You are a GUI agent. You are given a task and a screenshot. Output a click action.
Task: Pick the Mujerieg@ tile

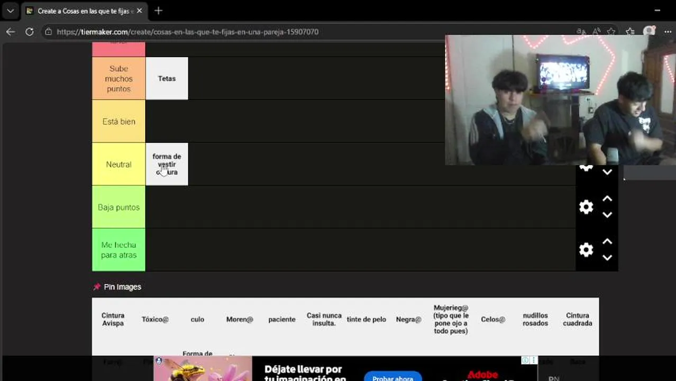(451, 319)
